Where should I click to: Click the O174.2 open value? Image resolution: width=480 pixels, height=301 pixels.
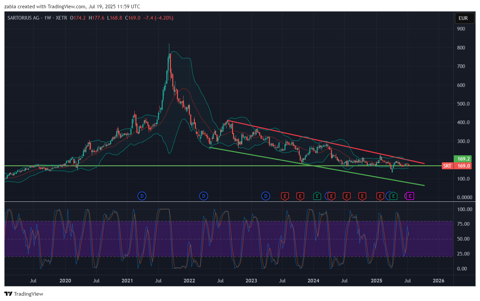[x=78, y=18]
